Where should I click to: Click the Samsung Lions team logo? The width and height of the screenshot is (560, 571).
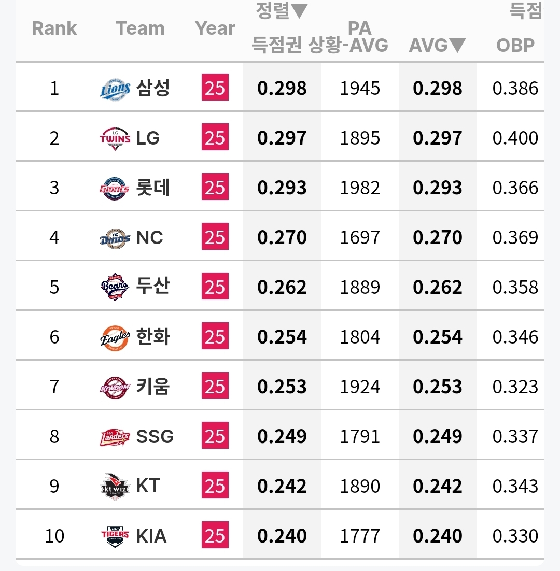tap(115, 89)
